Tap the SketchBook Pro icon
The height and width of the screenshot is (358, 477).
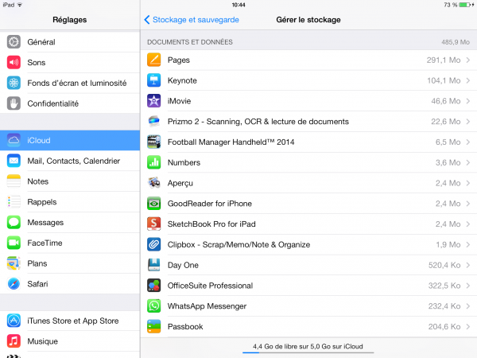154,224
